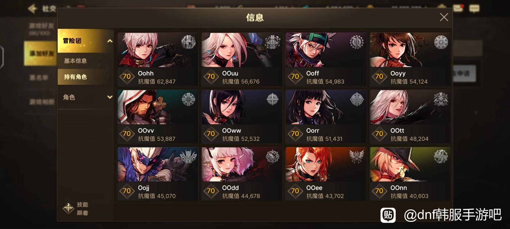Close the 信息 dialog with the X
Screen dimensions: 510x229
tap(444, 17)
